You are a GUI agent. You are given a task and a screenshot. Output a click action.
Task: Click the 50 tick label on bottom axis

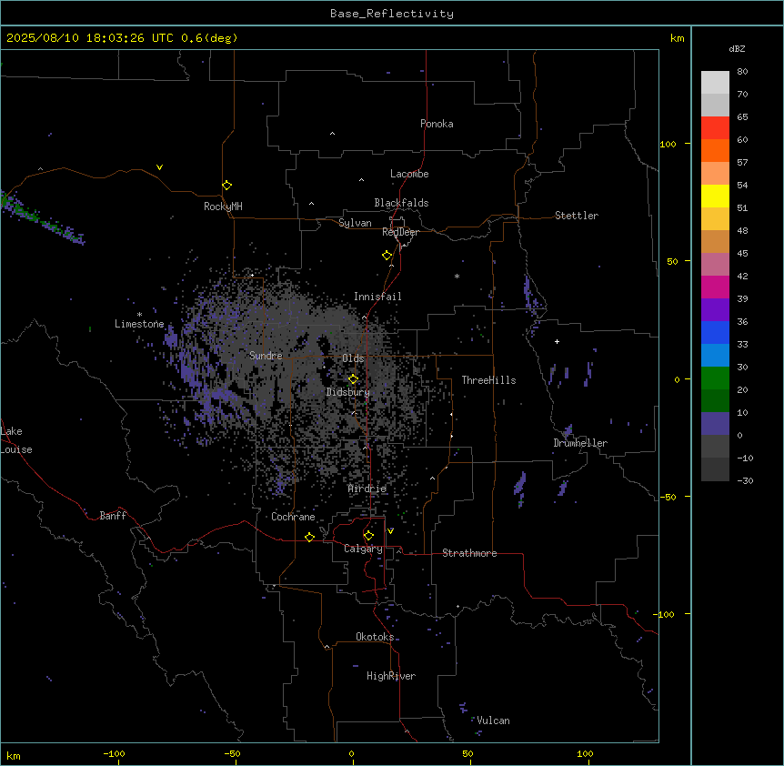pyautogui.click(x=467, y=753)
